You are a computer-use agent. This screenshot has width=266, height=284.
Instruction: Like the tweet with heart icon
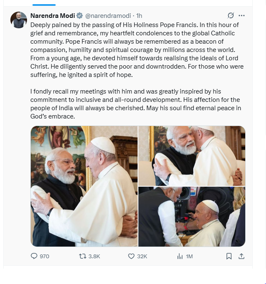tap(131, 256)
